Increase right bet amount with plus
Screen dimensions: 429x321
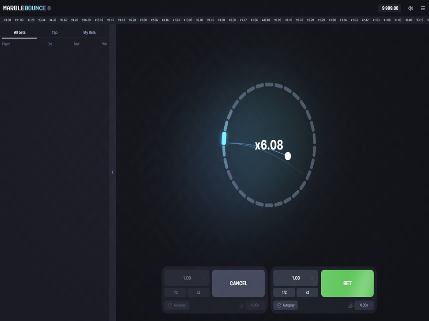[x=312, y=278]
